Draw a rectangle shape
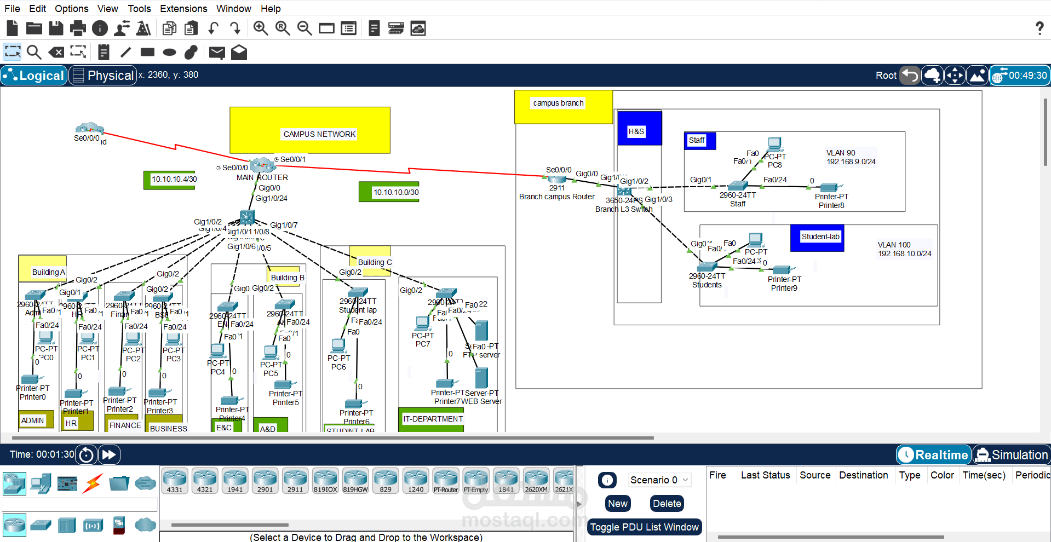The image size is (1051, 542). (147, 52)
